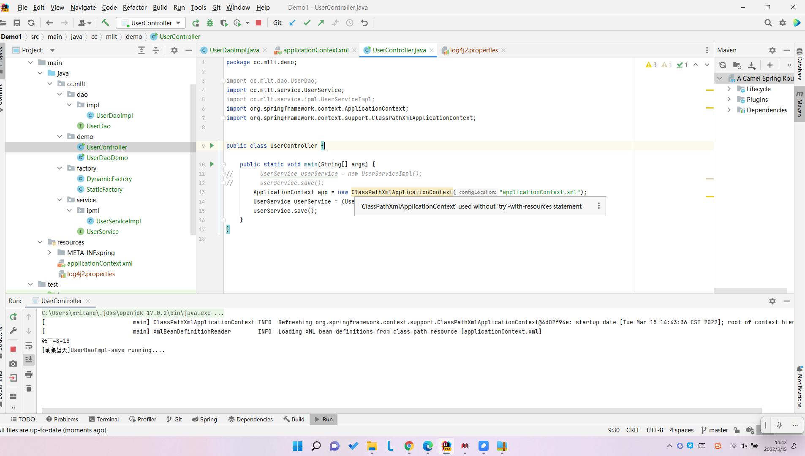This screenshot has width=805, height=456.
Task: Click the Build project hammer icon
Action: (x=105, y=23)
